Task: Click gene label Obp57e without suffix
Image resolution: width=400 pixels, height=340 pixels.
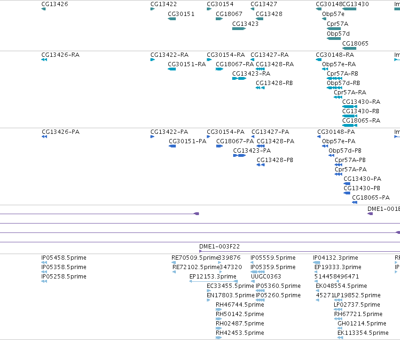Action: pyautogui.click(x=333, y=14)
